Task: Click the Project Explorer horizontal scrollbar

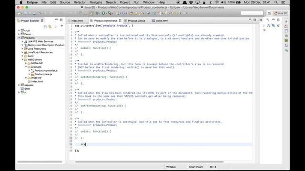Action: click(x=40, y=161)
